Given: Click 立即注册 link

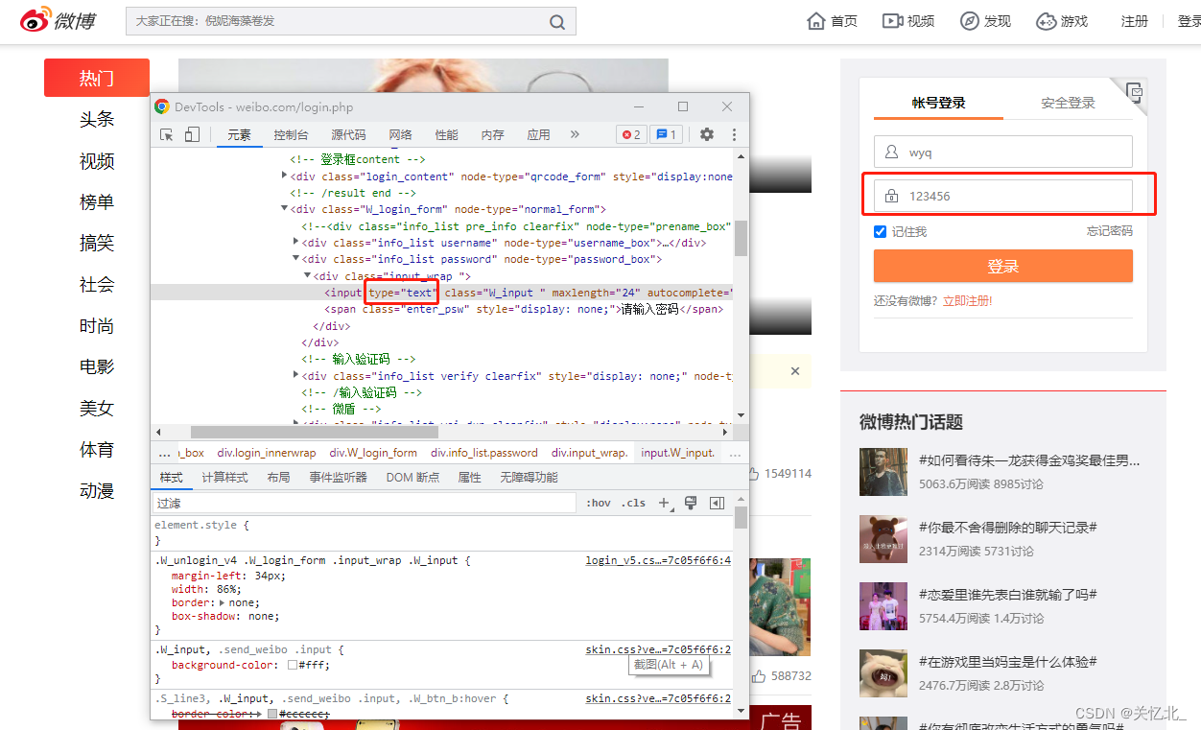Looking at the screenshot, I should [x=967, y=300].
